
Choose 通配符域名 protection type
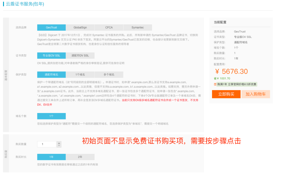51,74
